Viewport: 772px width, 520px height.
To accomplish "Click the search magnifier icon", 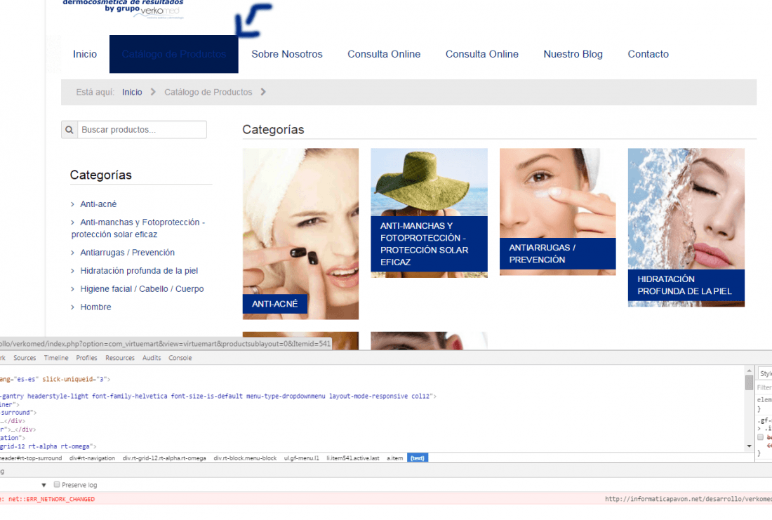I will (x=69, y=130).
